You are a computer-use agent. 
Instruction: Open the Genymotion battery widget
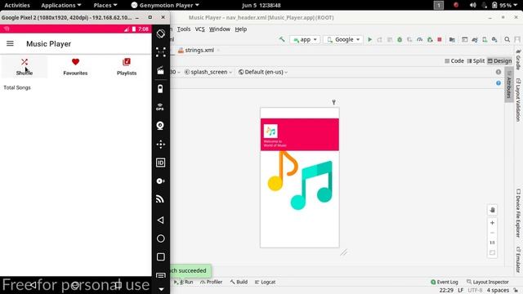pos(160,89)
